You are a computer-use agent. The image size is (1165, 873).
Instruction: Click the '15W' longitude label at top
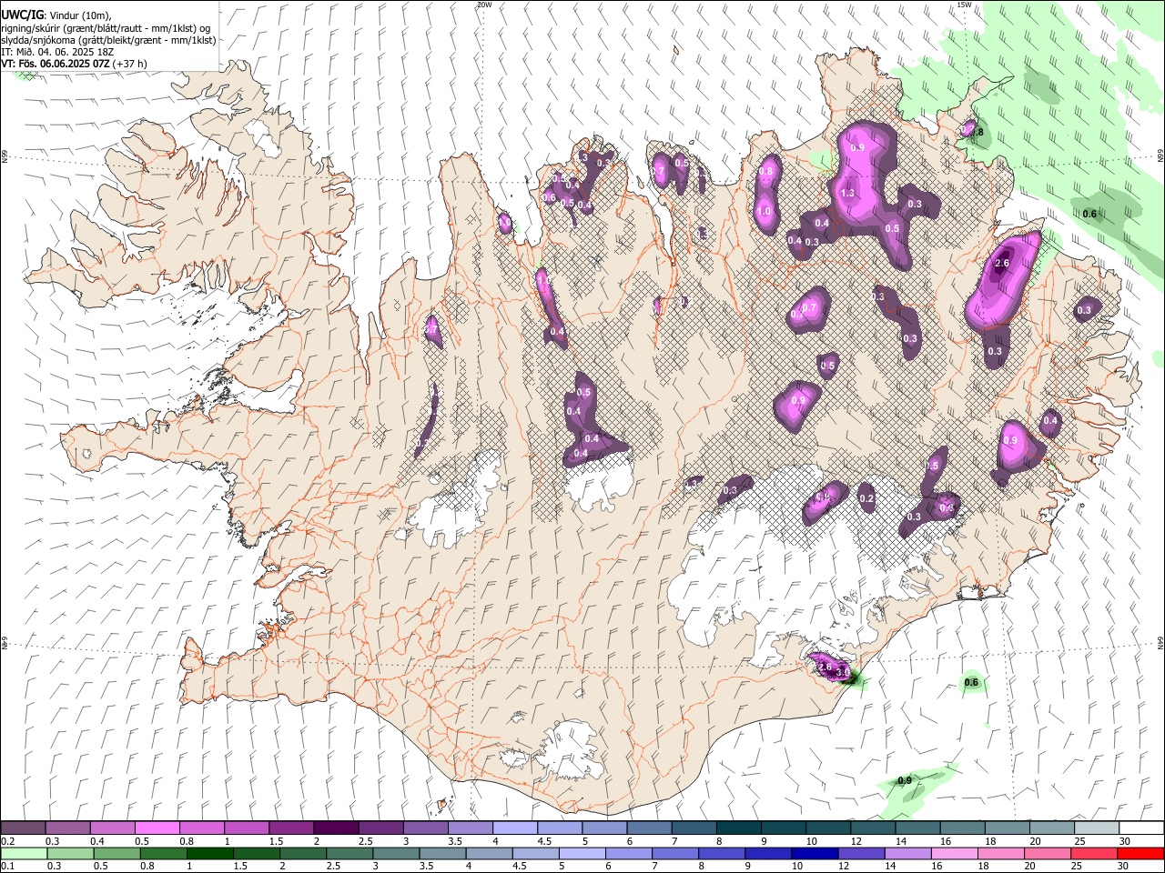[x=965, y=5]
